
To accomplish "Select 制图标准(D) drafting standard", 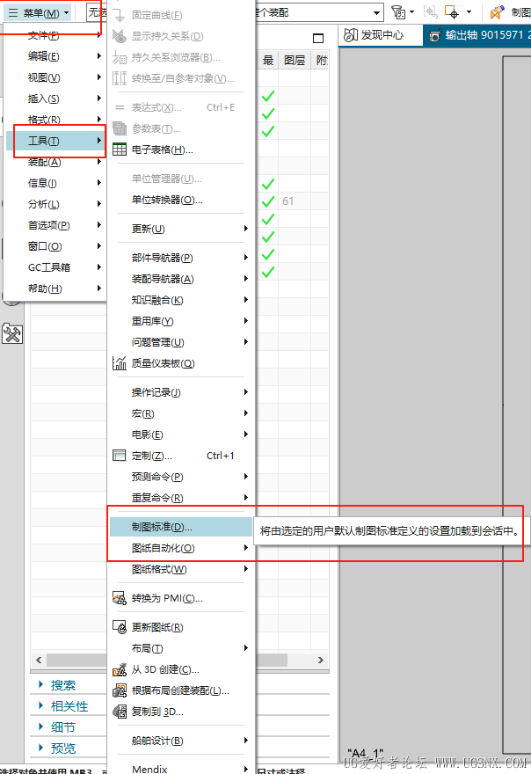I will coord(180,527).
